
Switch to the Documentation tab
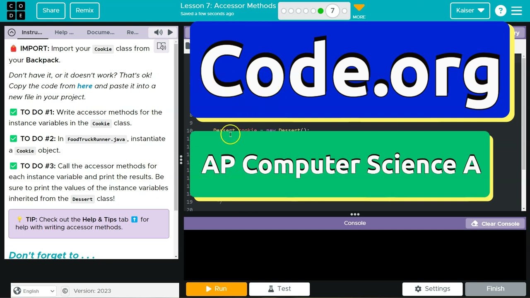pyautogui.click(x=101, y=32)
